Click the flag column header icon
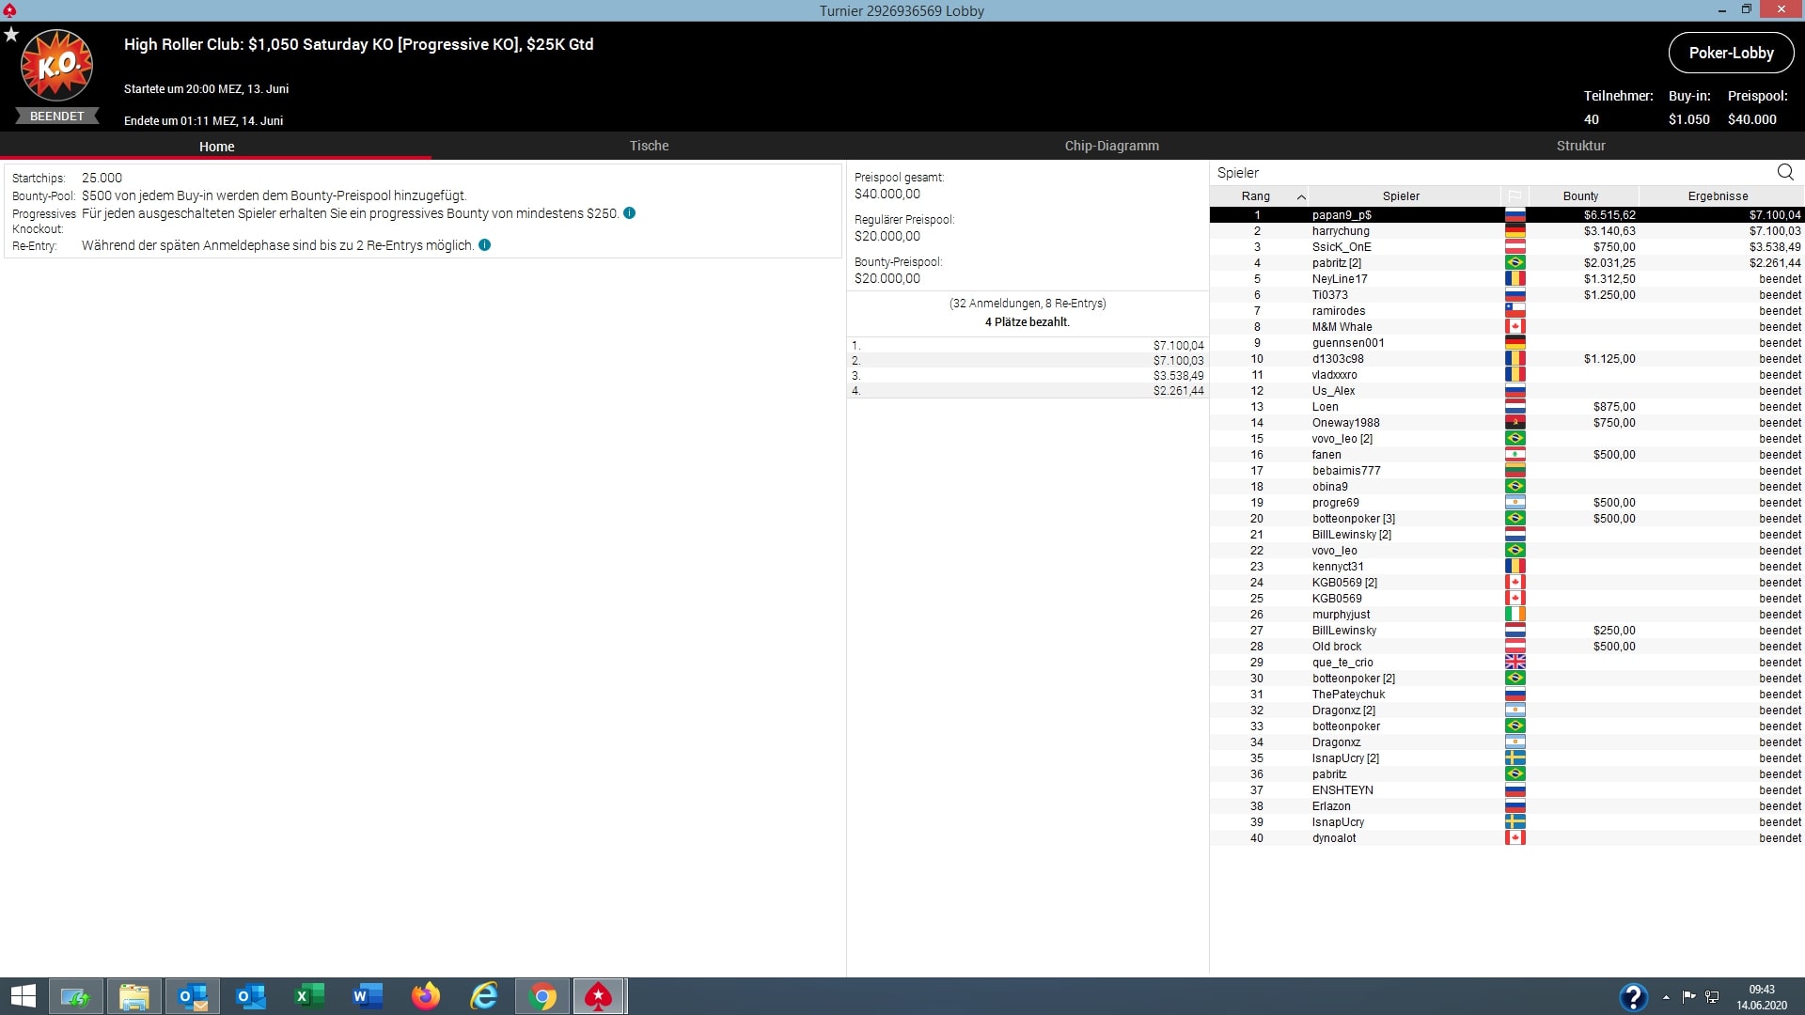 1515,196
